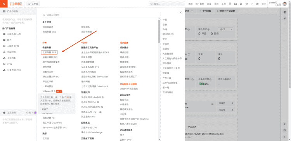
Task: Click the 域名 icon in the sidebar
Action: [4, 40]
